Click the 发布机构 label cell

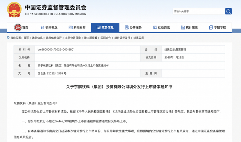[24, 57]
